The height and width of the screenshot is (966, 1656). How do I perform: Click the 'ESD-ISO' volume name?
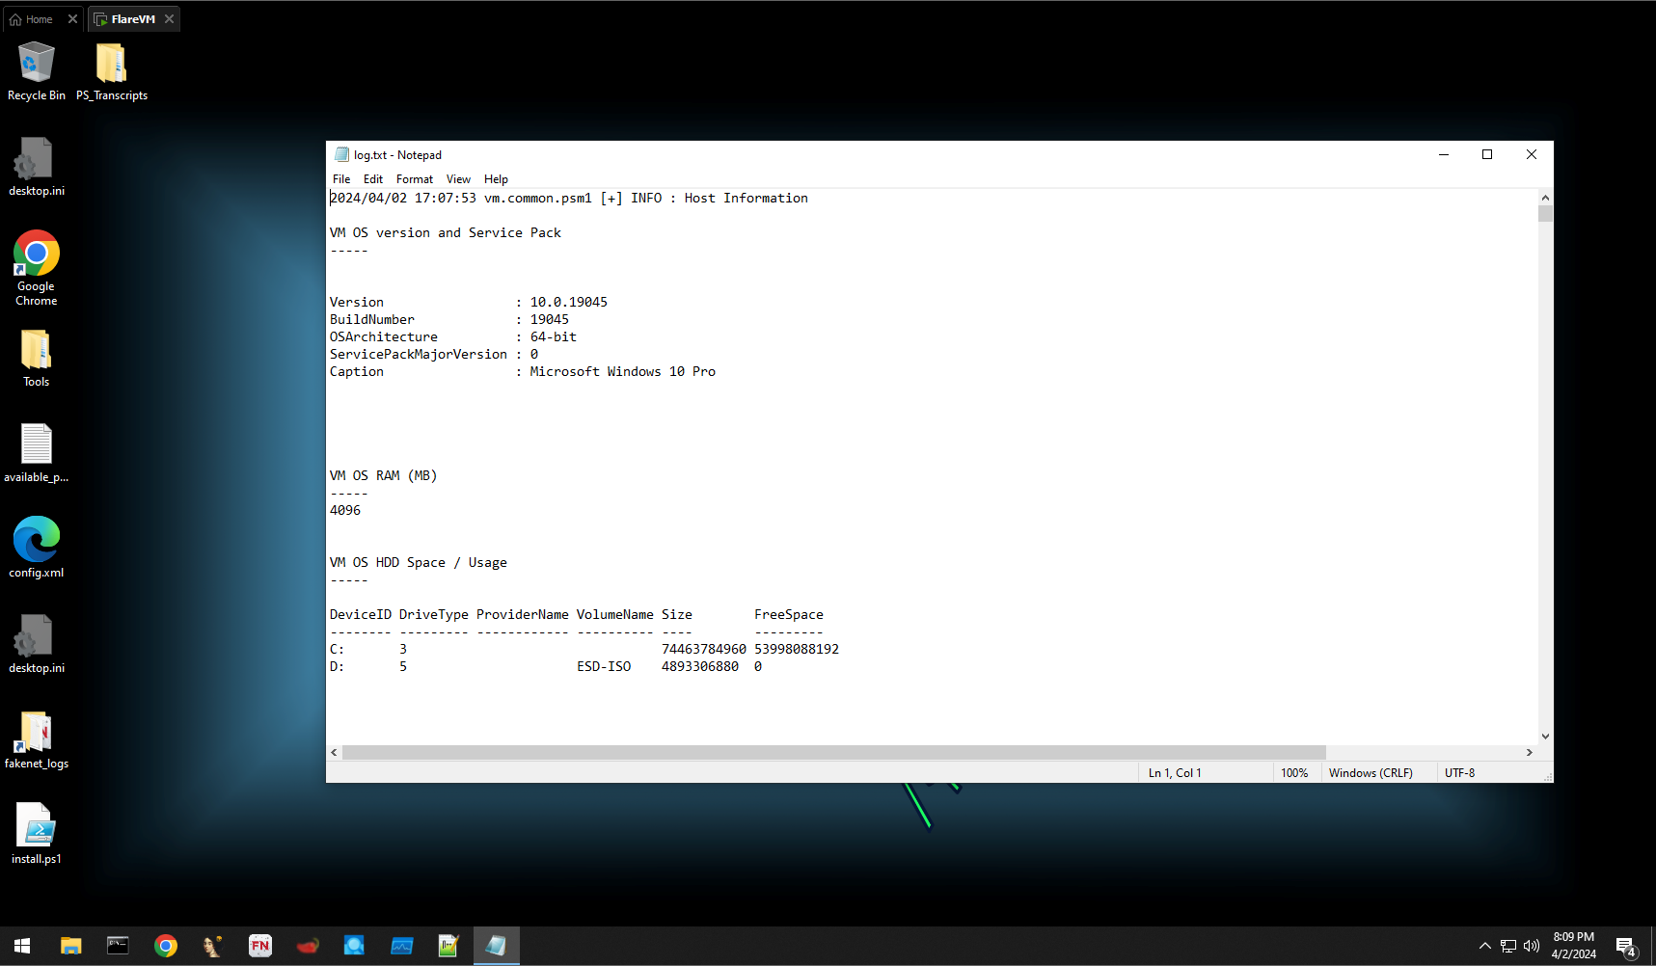click(604, 667)
